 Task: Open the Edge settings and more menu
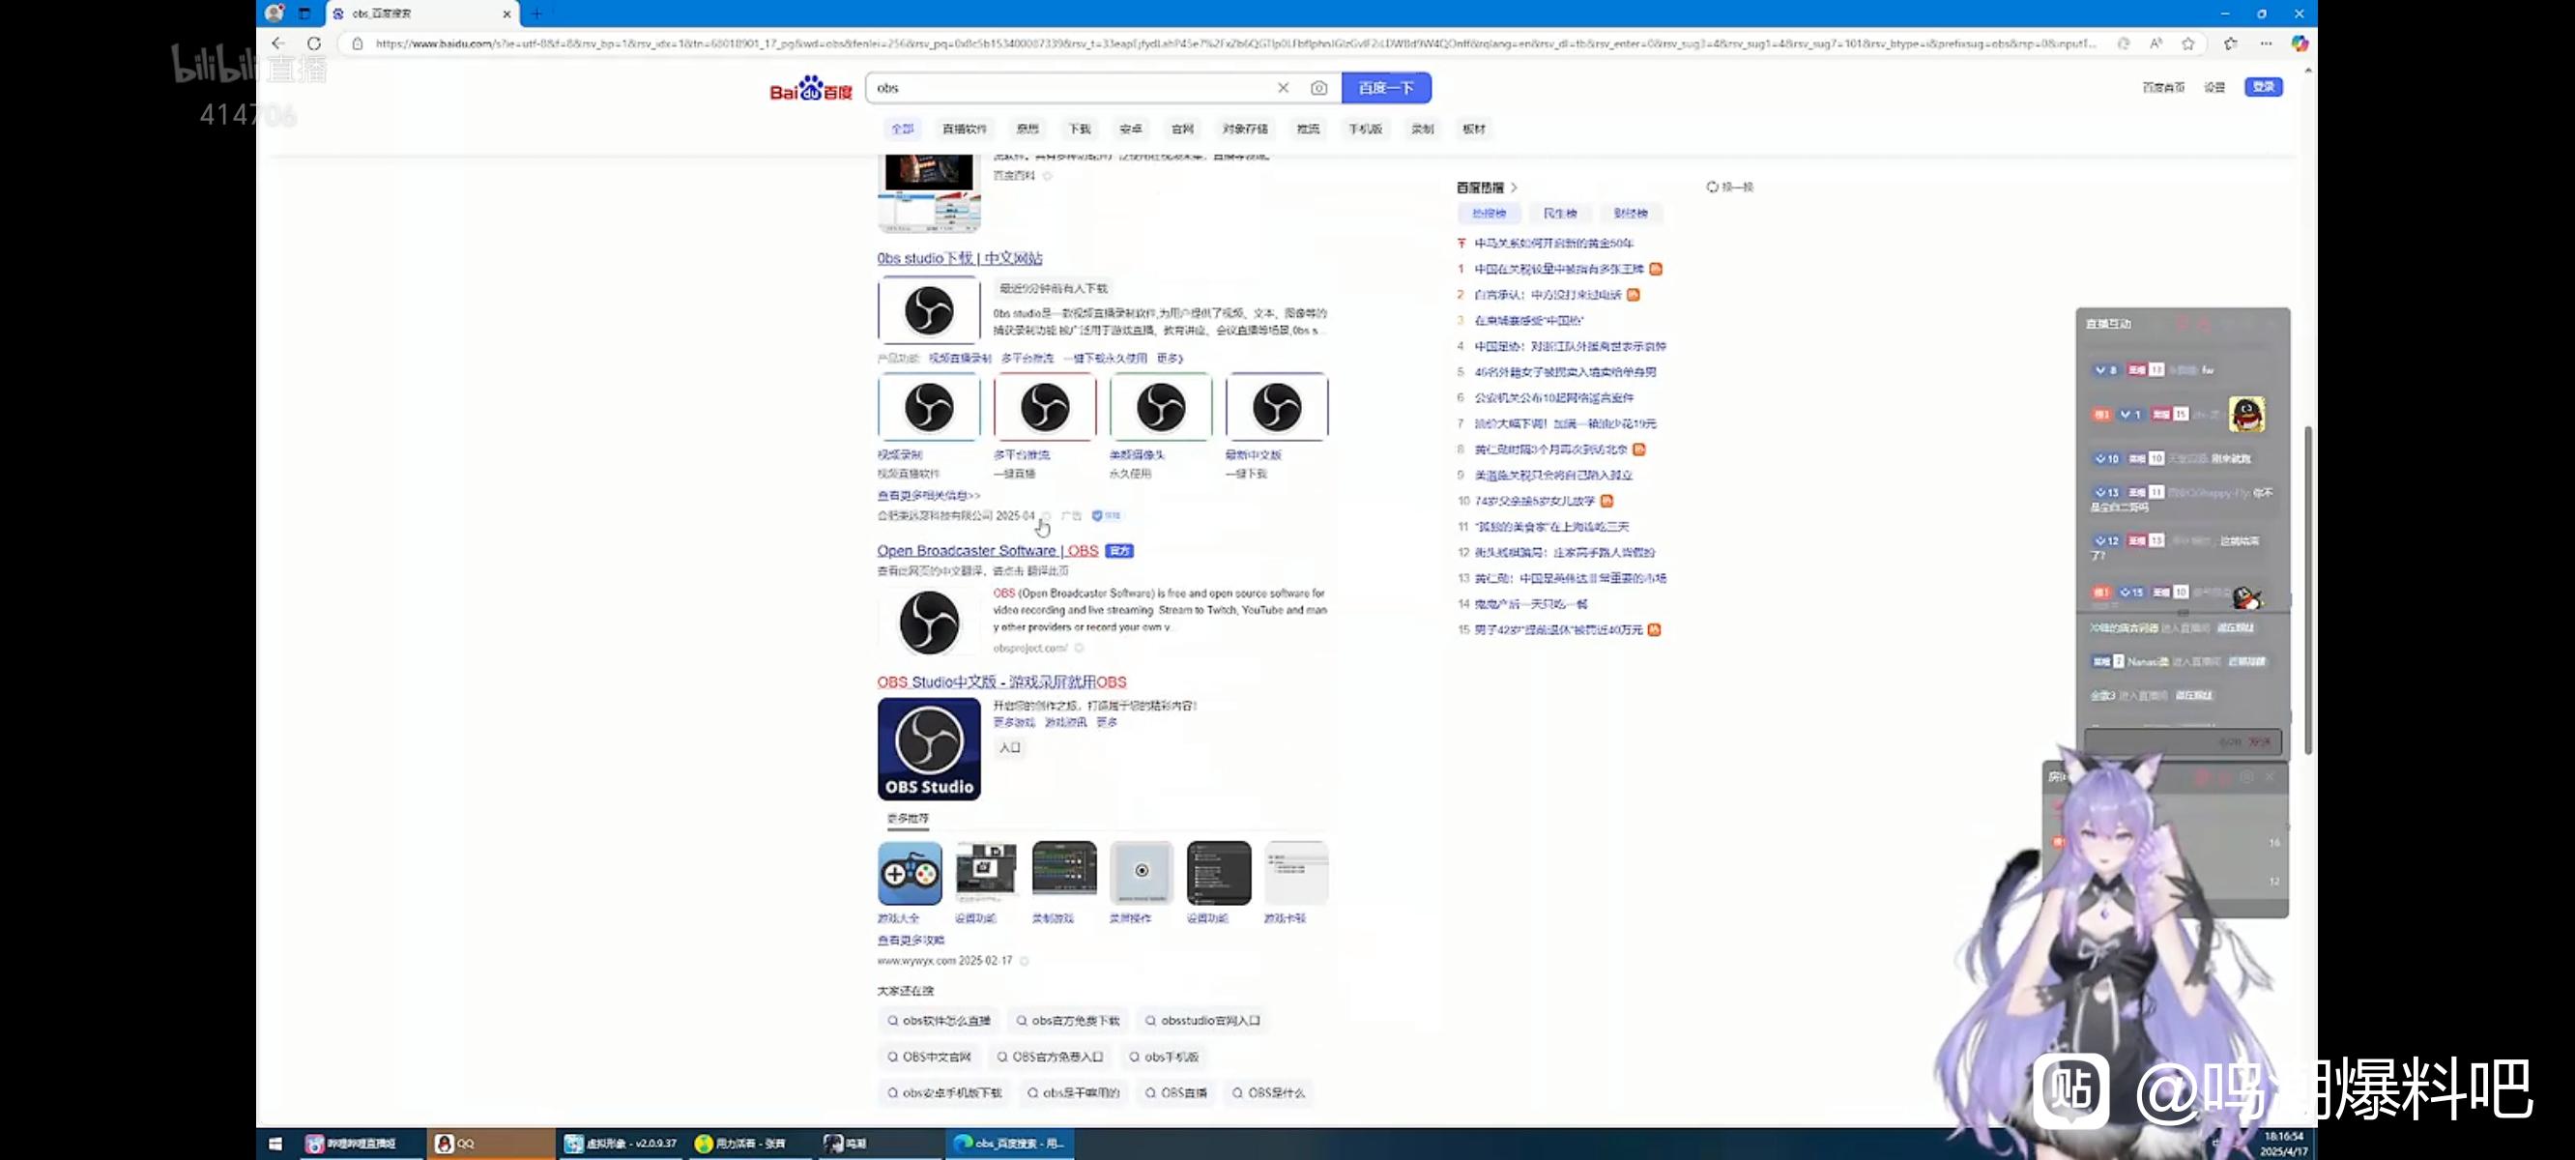(2266, 43)
